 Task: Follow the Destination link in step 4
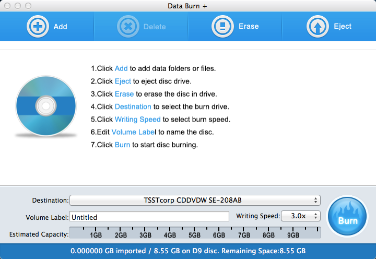(x=133, y=107)
